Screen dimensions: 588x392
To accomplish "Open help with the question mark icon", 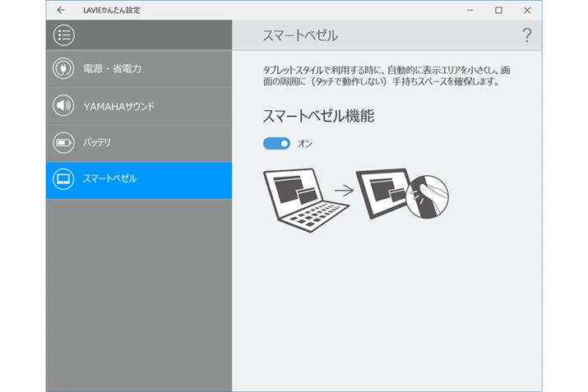I will tap(526, 35).
